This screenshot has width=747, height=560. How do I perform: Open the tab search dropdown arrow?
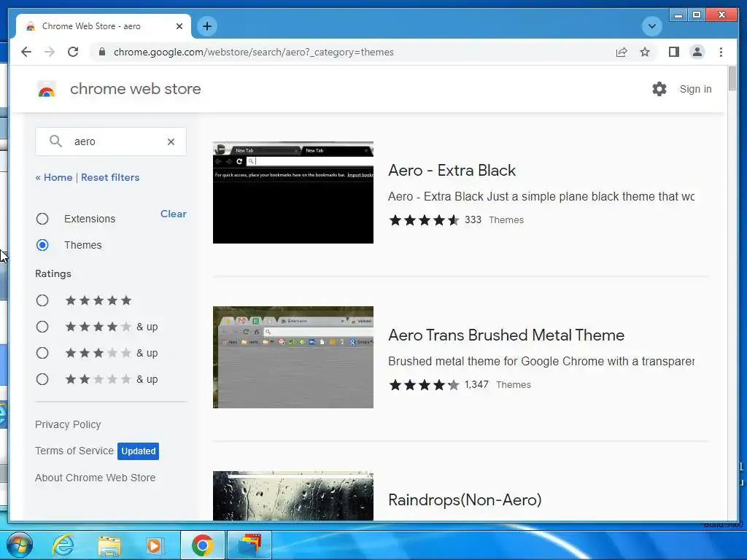click(x=651, y=26)
